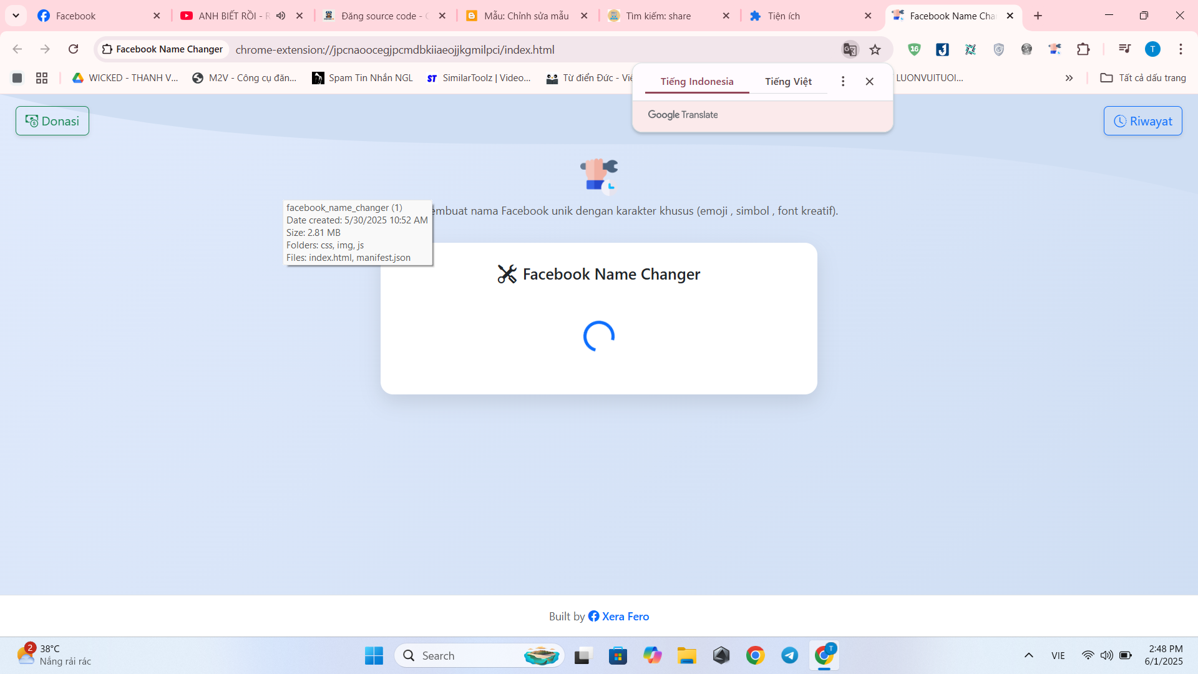Select Tiếng Indonesia translate tab
The image size is (1198, 674).
[697, 82]
